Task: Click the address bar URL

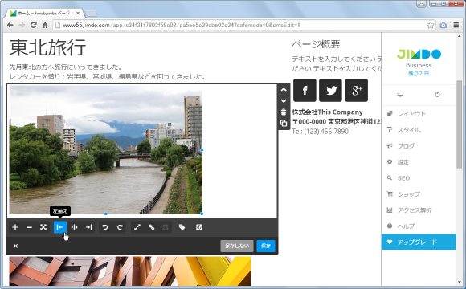Action: [x=182, y=25]
